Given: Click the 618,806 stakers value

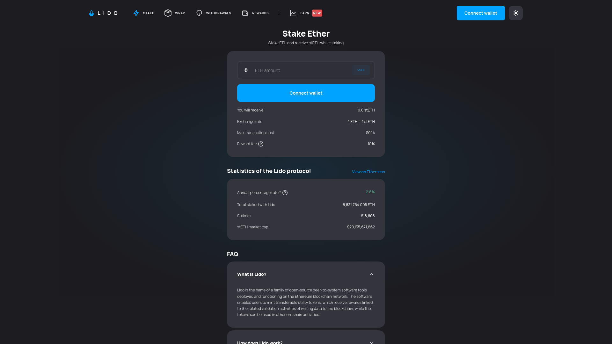Looking at the screenshot, I should pos(368,216).
